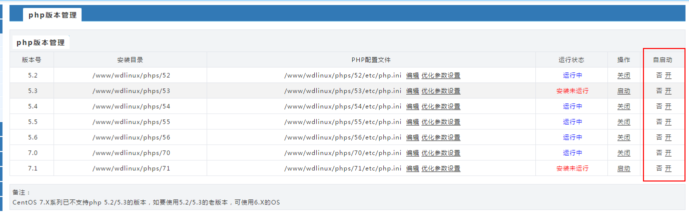The image size is (689, 215).
Task: Select version cell 5.4
Action: (33, 106)
